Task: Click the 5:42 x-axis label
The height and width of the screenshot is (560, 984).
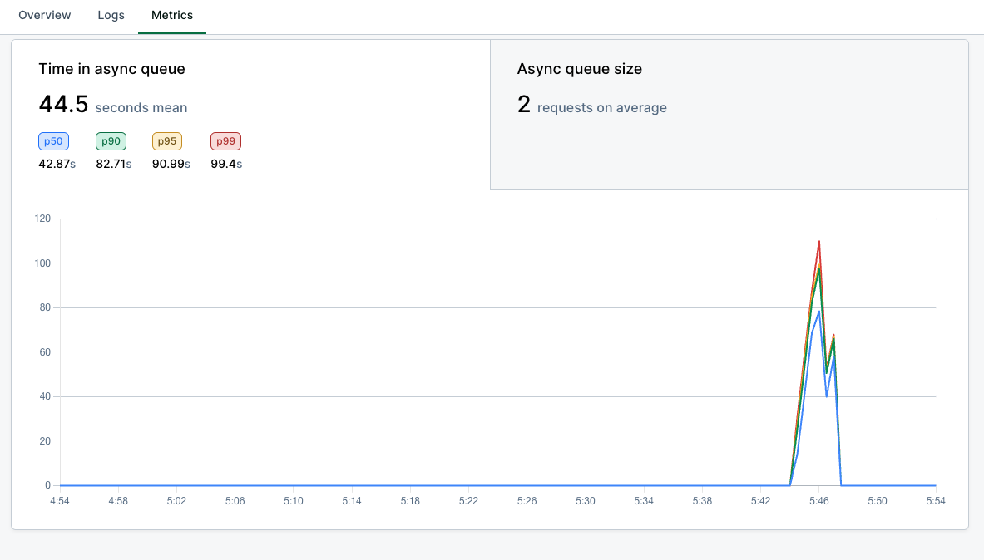Action: (x=760, y=501)
